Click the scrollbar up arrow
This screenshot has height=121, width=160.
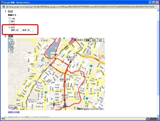coord(158,10)
